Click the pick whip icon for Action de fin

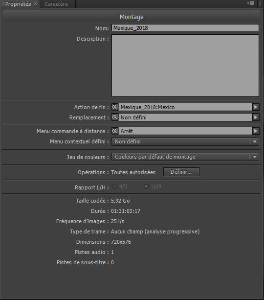point(115,107)
